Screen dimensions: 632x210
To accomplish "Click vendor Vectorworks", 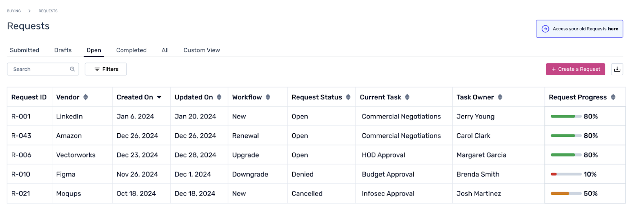I will coord(76,155).
